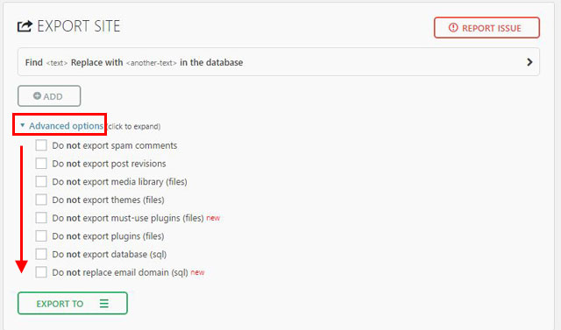Collapse the Advanced options triangle

pyautogui.click(x=22, y=125)
